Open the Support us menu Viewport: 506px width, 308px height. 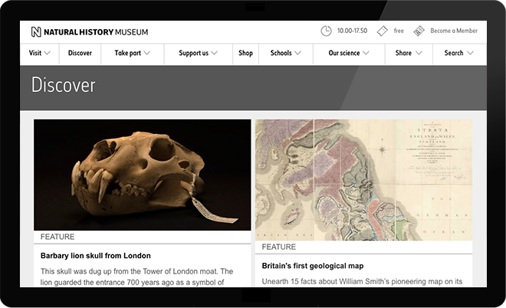coord(198,53)
